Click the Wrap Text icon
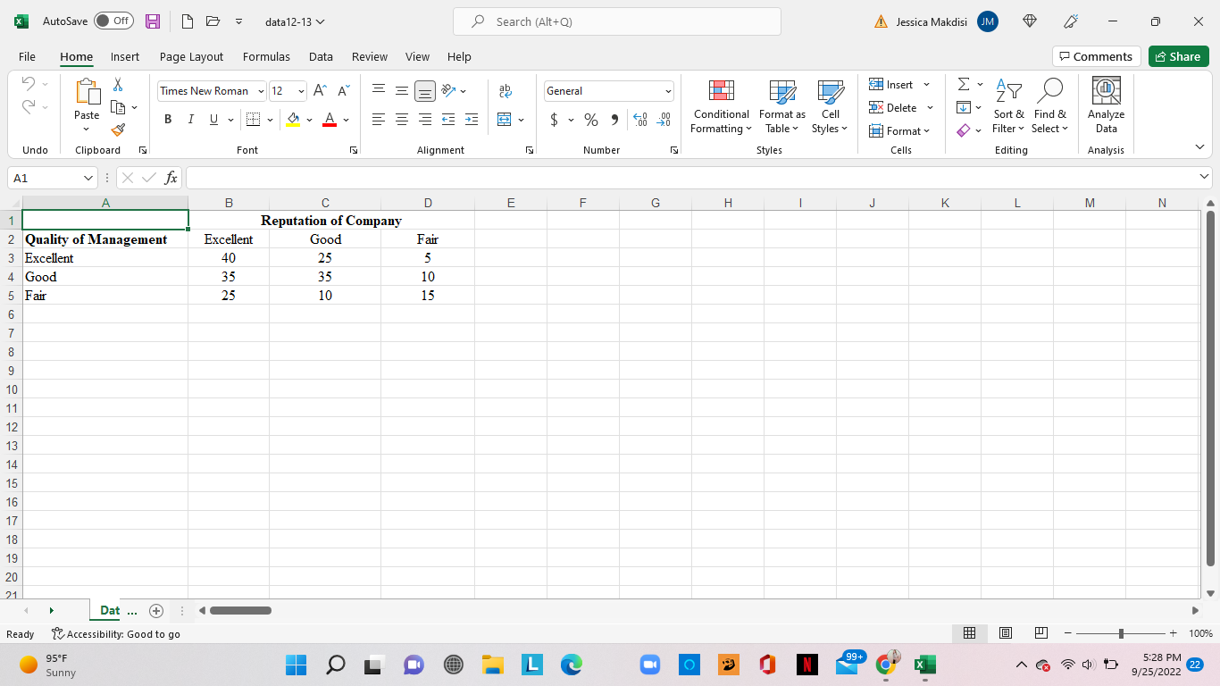1220x686 pixels. [x=506, y=90]
